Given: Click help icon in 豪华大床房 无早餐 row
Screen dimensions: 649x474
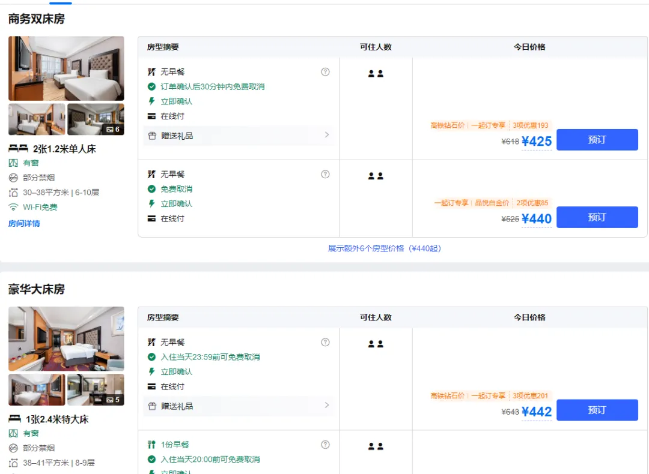Looking at the screenshot, I should [x=325, y=342].
